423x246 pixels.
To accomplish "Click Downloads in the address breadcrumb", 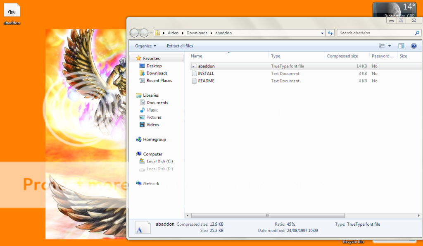I will 197,33.
